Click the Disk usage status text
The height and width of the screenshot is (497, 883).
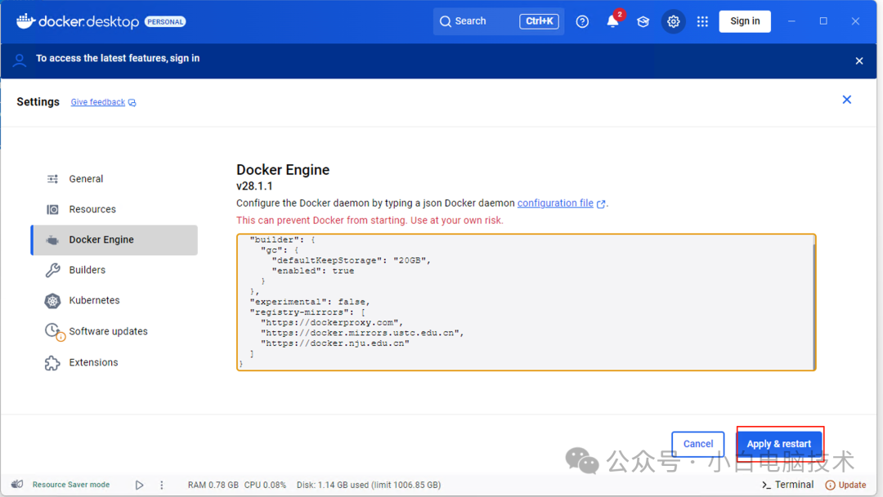click(x=369, y=485)
